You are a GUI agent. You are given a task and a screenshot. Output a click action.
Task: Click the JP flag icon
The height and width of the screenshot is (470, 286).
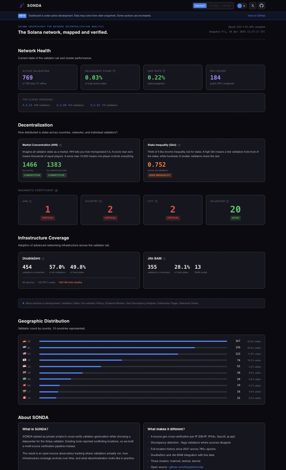[24, 360]
